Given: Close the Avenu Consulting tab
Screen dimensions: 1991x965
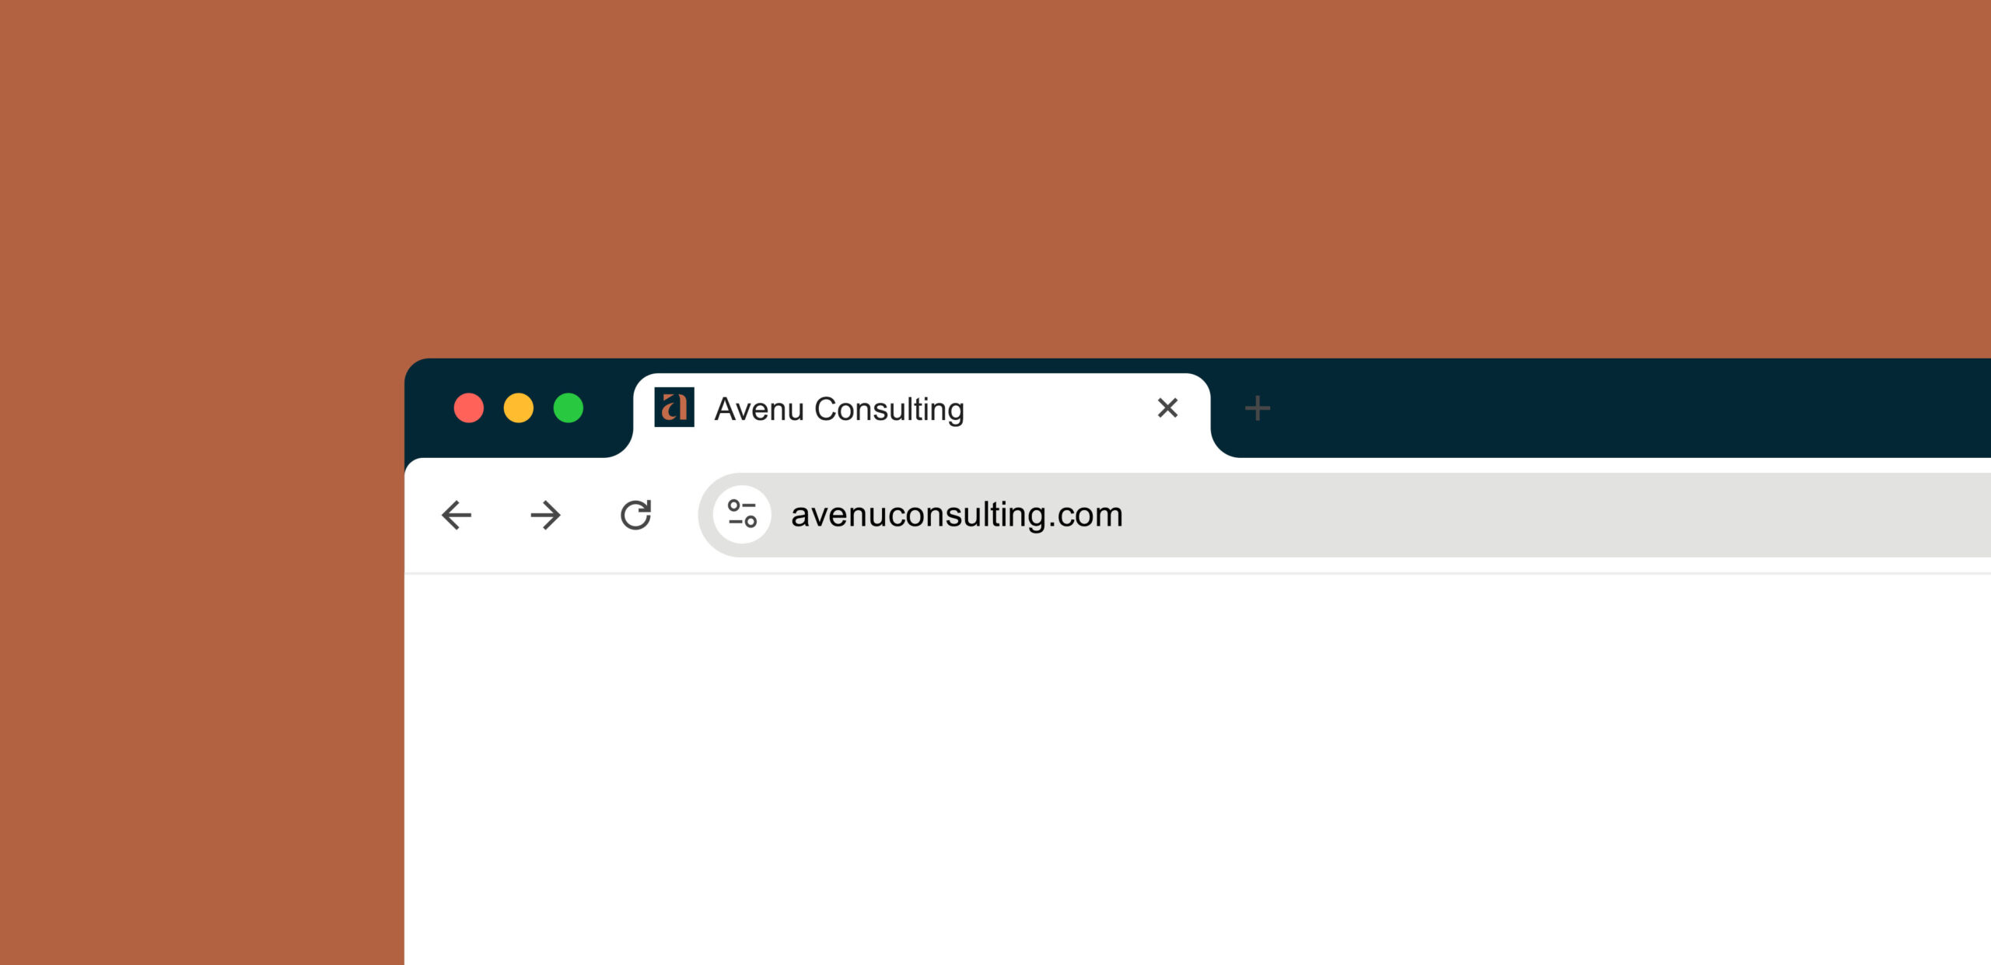Looking at the screenshot, I should pos(1167,407).
